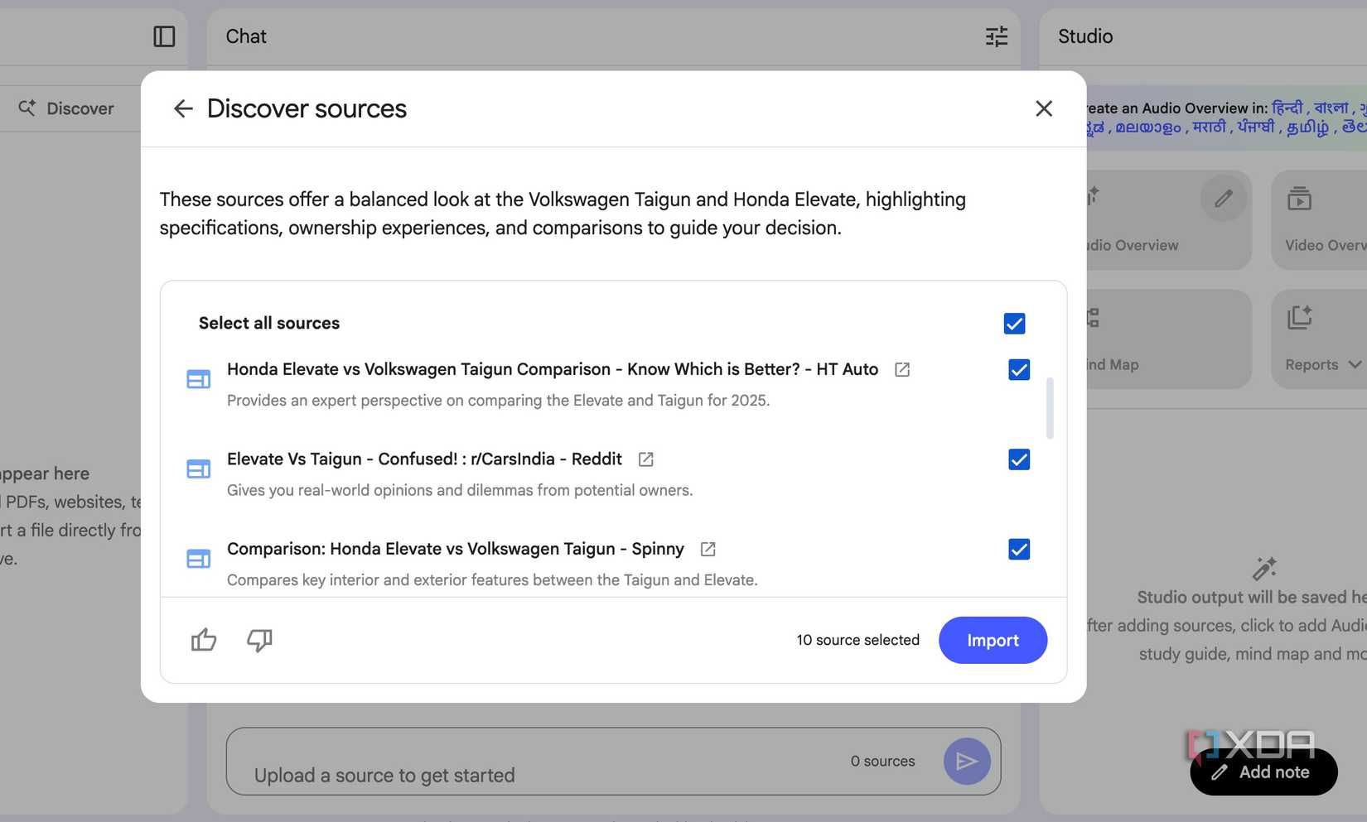Toggle the Select all sources checkbox

1014,324
